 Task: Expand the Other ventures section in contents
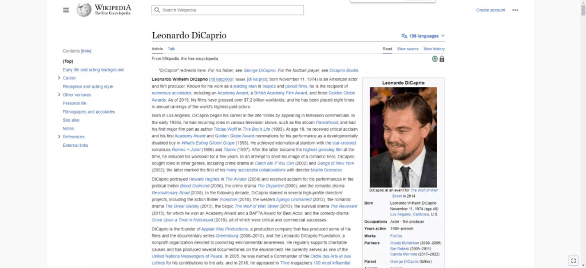pos(59,95)
